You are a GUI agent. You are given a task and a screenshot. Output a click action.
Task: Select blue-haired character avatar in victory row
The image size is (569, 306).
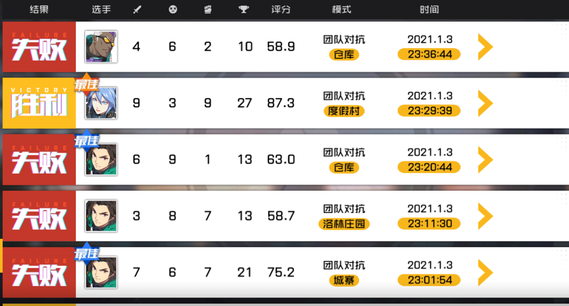click(101, 103)
